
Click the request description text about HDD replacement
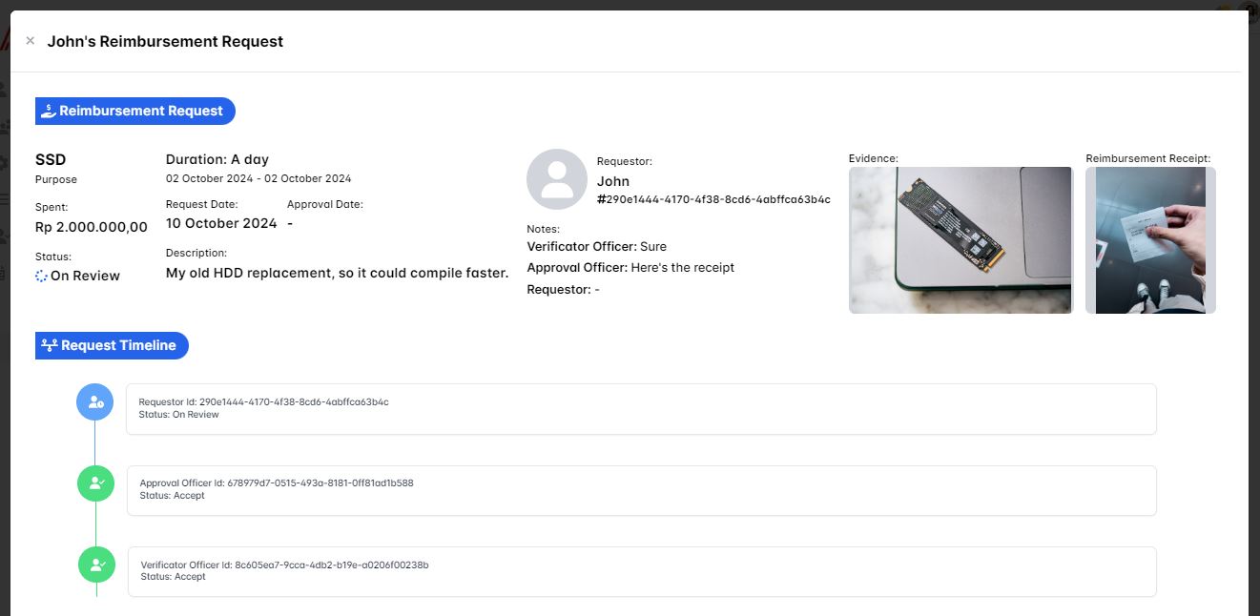337,273
